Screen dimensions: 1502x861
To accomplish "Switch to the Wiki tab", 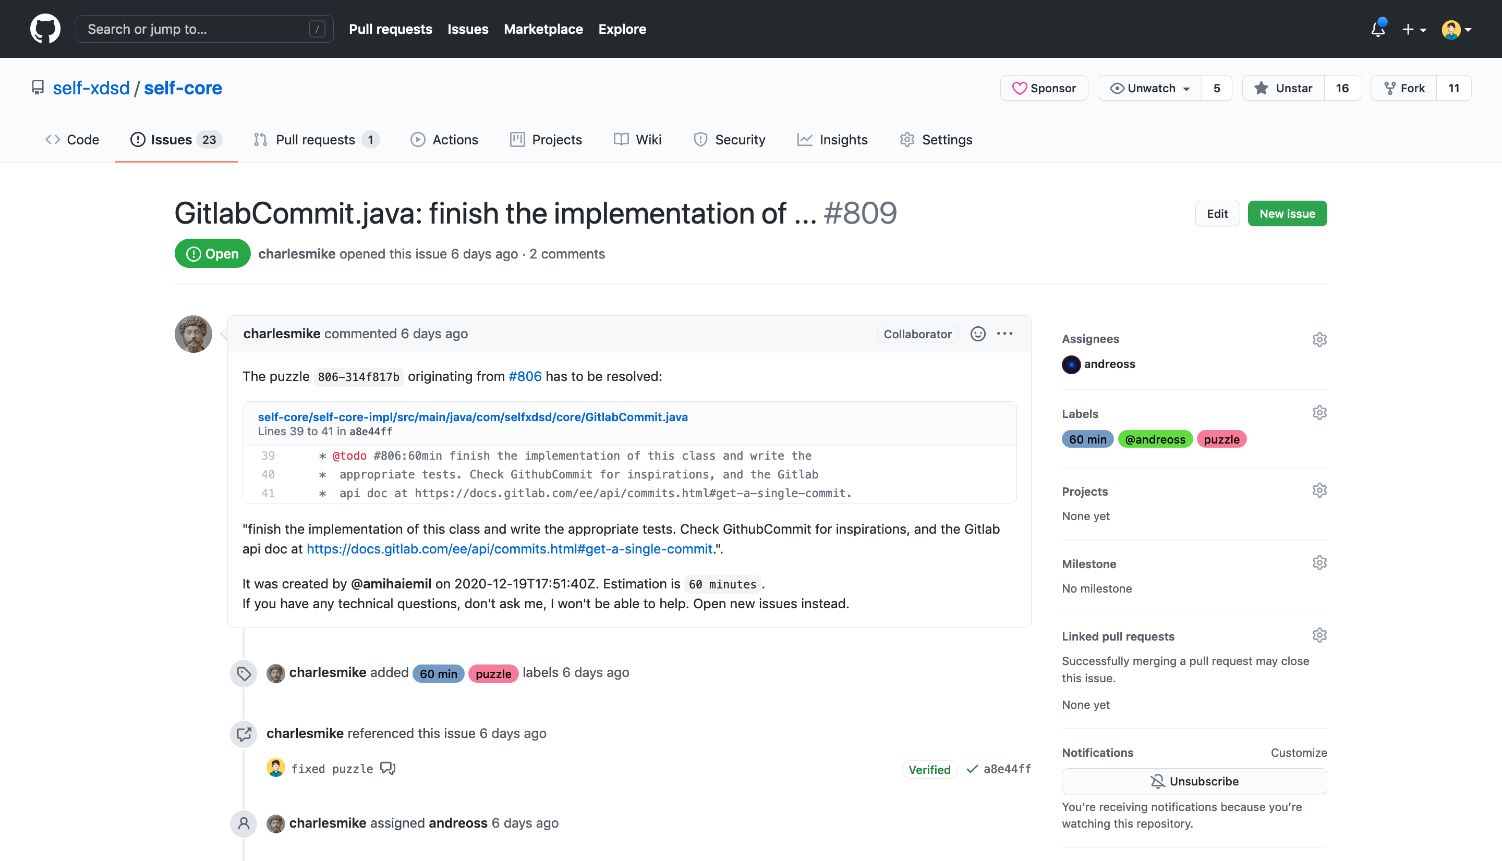I will click(637, 140).
